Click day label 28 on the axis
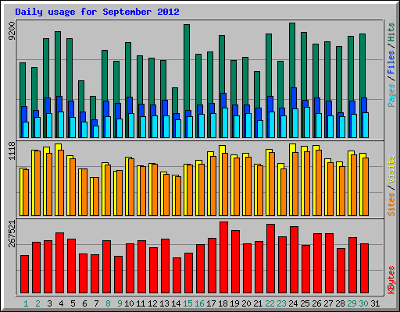This screenshot has width=400, height=312. coord(340,303)
